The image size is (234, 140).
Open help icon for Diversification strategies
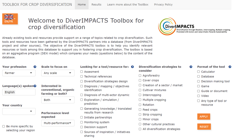click(x=191, y=67)
